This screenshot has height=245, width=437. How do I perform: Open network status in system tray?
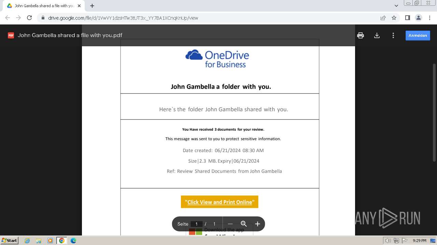(x=396, y=241)
